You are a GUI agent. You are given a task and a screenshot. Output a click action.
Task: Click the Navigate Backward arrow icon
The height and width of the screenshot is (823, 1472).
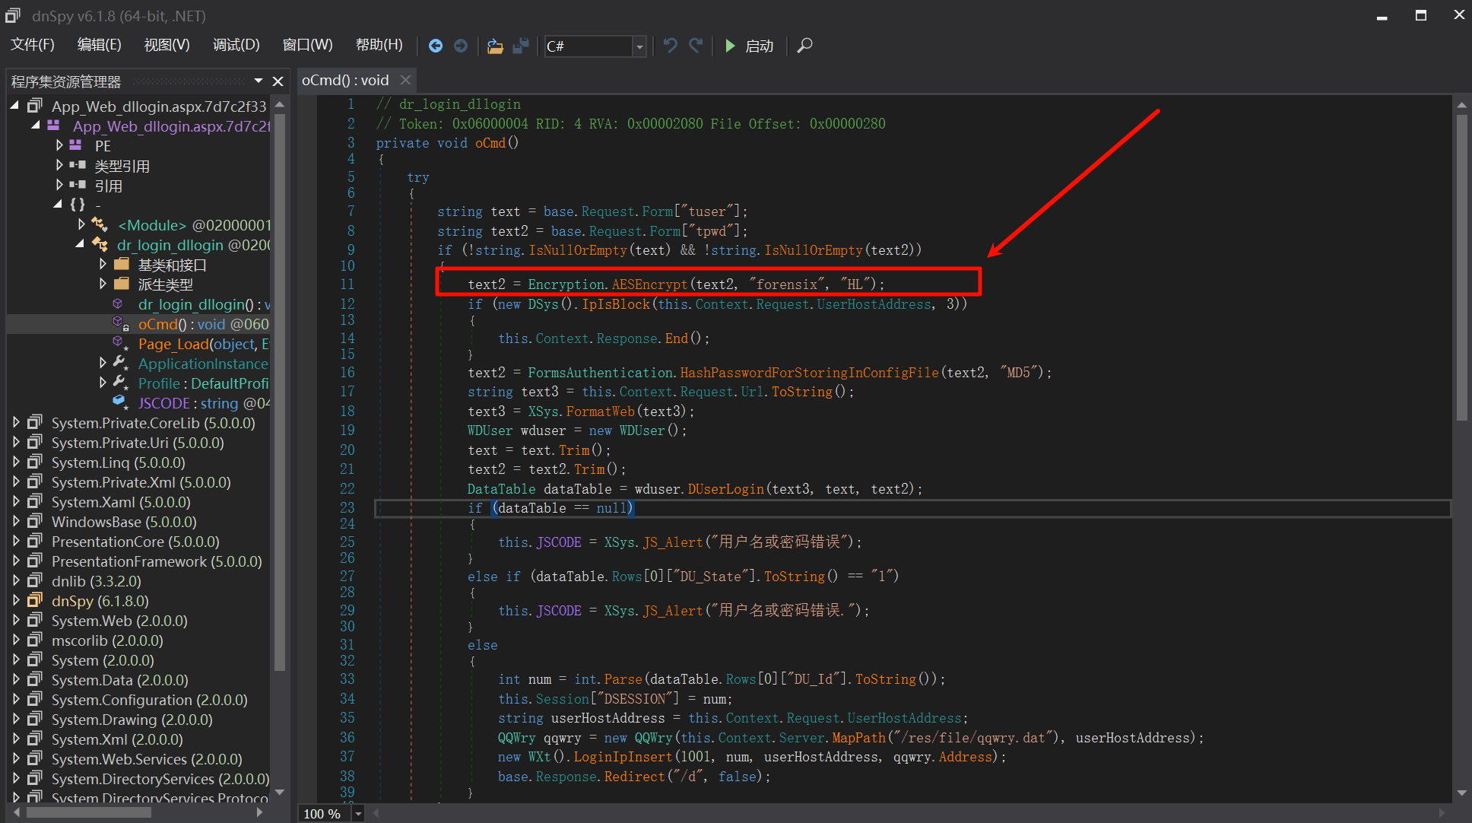(436, 46)
